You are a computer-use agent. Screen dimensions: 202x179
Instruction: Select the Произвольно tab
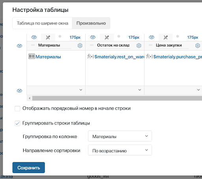point(91,23)
